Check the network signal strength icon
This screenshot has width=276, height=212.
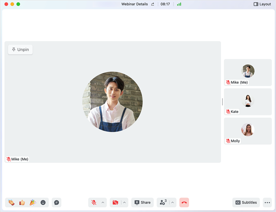[x=179, y=4]
